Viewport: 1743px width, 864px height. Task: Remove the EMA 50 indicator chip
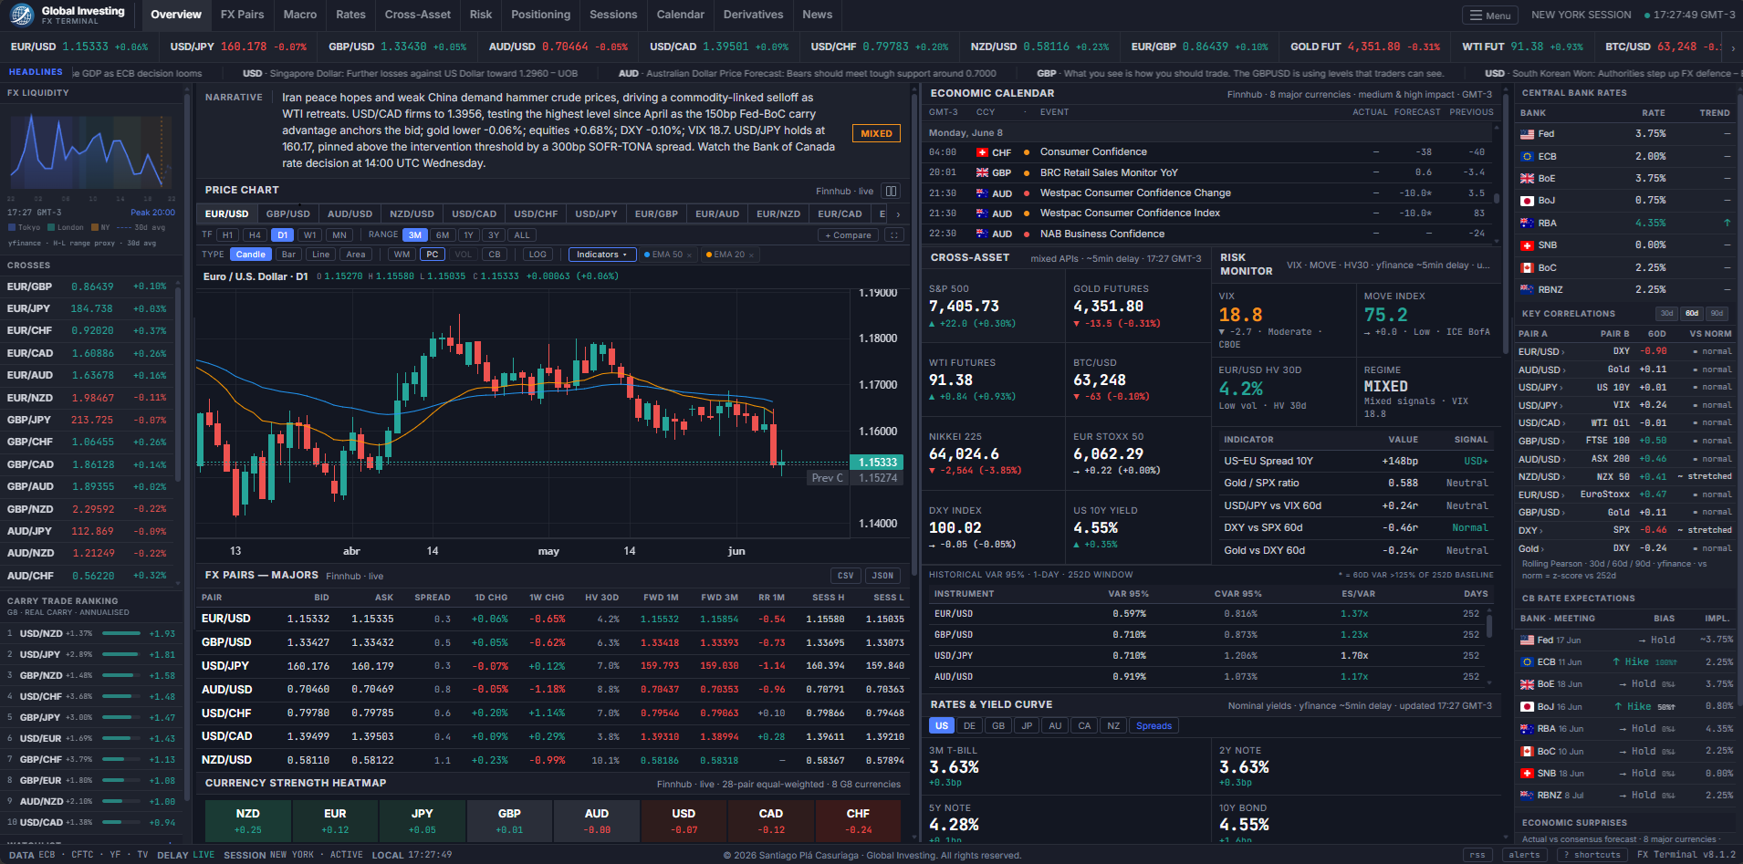point(689,255)
